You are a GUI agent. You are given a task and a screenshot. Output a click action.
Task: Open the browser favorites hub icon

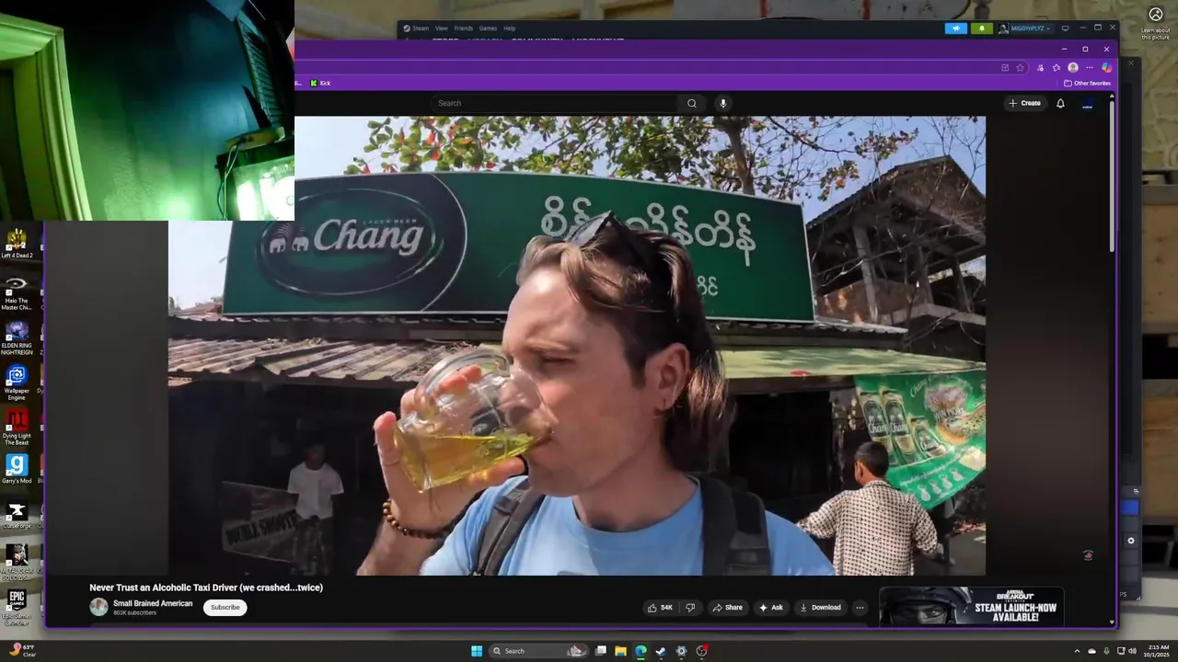(1056, 67)
